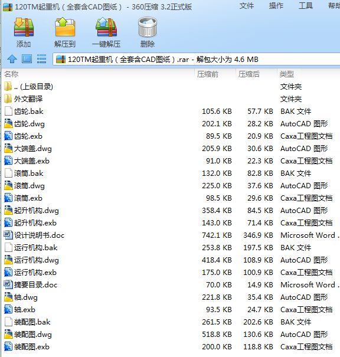Open the 工具 menu
This screenshot has height=357, width=340.
pyautogui.click(x=306, y=6)
